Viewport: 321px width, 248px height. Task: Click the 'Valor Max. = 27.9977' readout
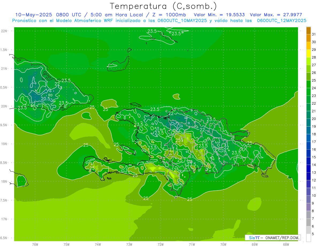276,14
